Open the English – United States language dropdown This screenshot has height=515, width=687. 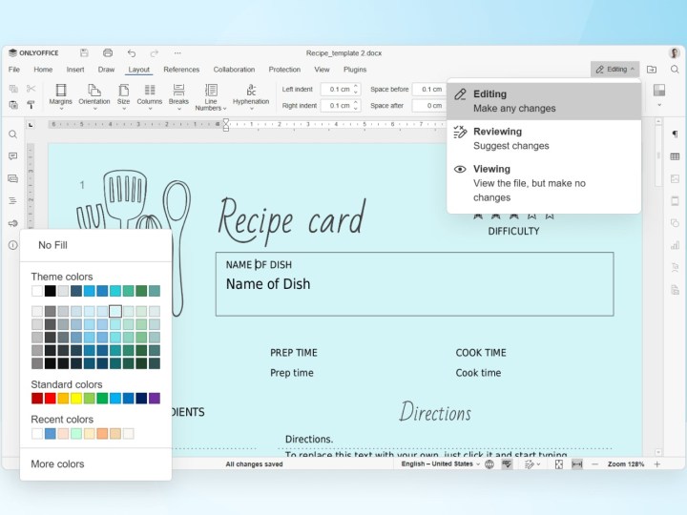[440, 464]
